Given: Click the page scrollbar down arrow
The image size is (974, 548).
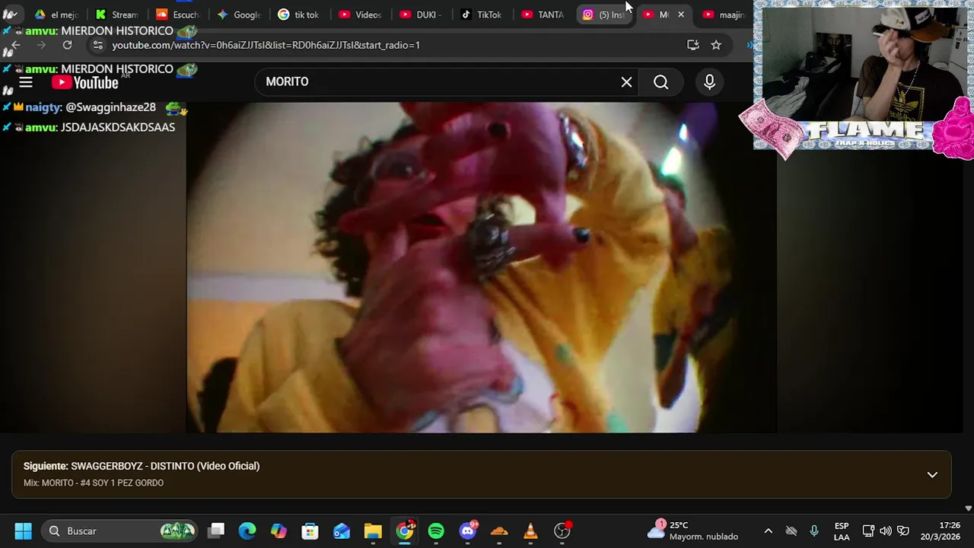Looking at the screenshot, I should click(x=968, y=508).
